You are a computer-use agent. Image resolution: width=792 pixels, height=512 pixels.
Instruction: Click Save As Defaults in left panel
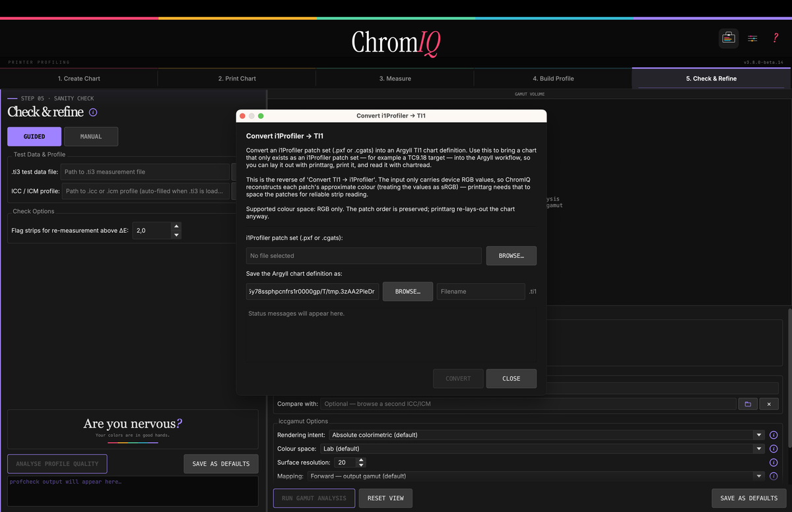221,464
